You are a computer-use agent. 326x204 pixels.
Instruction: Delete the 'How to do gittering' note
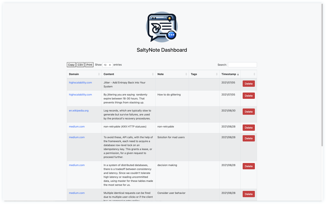(249, 96)
